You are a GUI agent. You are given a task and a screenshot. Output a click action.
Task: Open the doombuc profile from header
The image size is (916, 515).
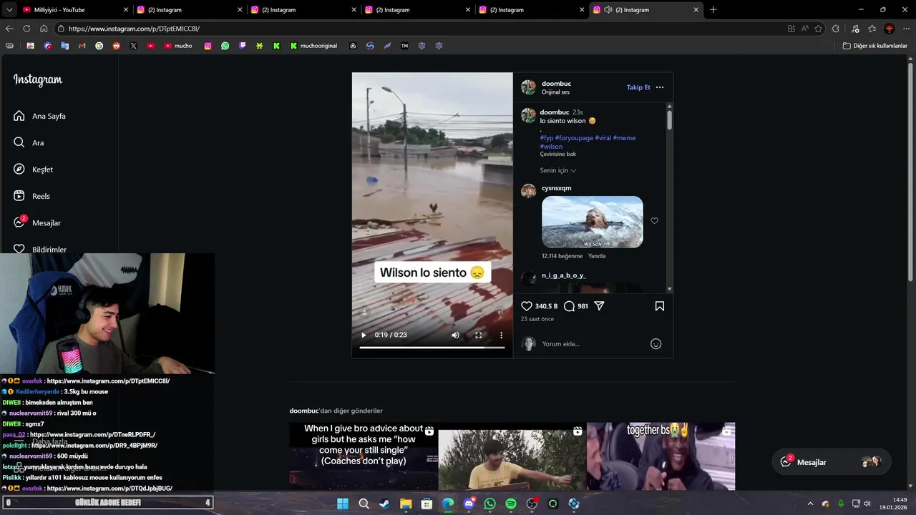pos(556,84)
